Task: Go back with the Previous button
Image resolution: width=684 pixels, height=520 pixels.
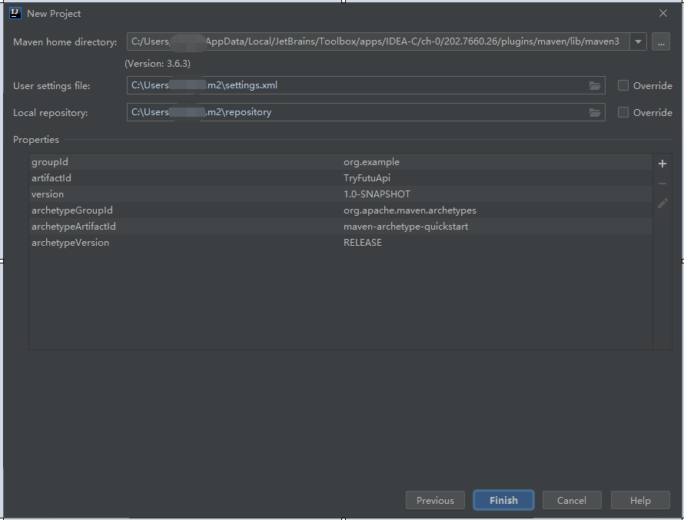Action: tap(435, 500)
